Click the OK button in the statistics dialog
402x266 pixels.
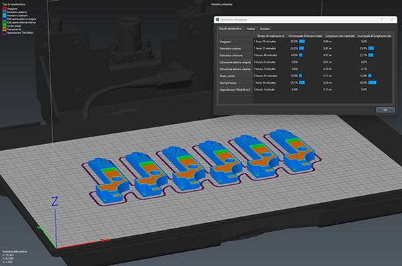tap(385, 110)
